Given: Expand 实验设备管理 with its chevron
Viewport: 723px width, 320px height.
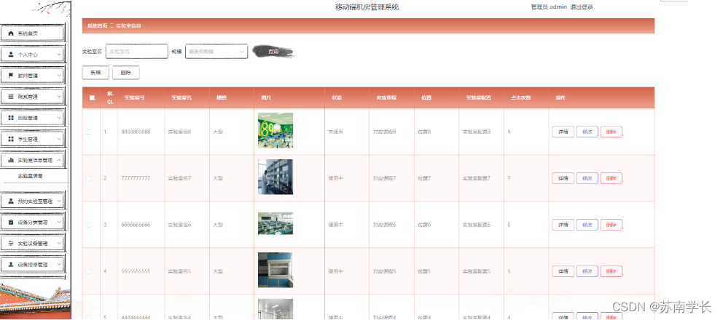Looking at the screenshot, I should (59, 244).
